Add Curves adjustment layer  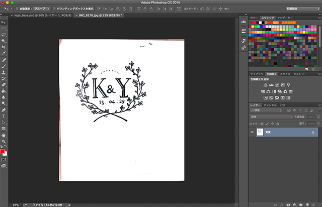pos(277,85)
